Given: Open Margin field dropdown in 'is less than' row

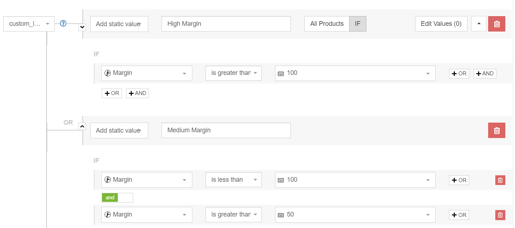Looking at the screenshot, I should click(x=147, y=180).
